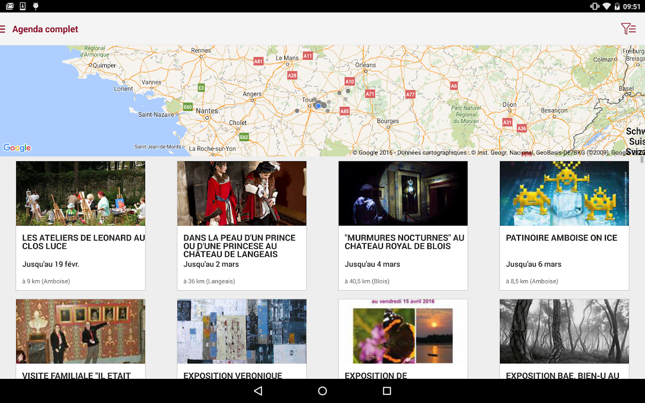Click the 09:51 clock in status bar

tap(631, 7)
